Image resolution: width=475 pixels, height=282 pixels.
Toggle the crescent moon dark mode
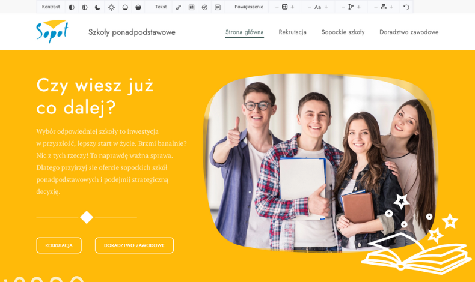pyautogui.click(x=97, y=7)
